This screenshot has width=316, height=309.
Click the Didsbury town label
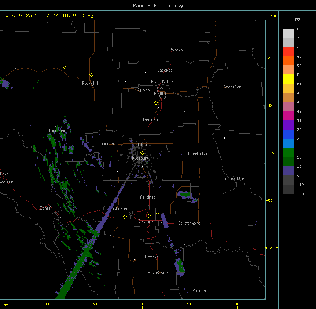tap(140, 158)
